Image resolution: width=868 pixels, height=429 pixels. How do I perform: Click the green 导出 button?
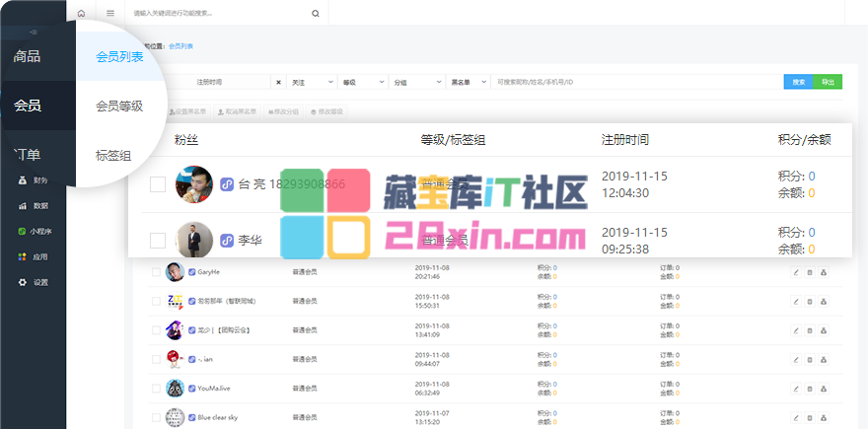click(x=828, y=82)
